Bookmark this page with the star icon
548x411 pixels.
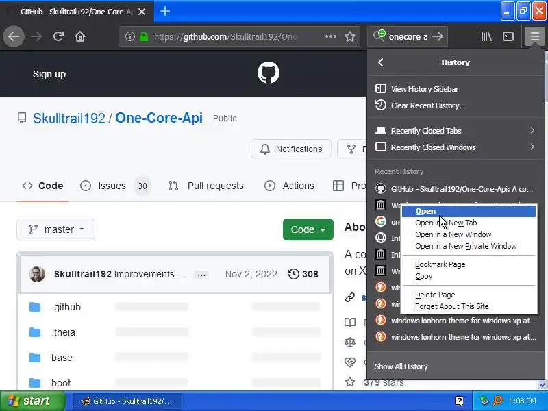click(350, 36)
